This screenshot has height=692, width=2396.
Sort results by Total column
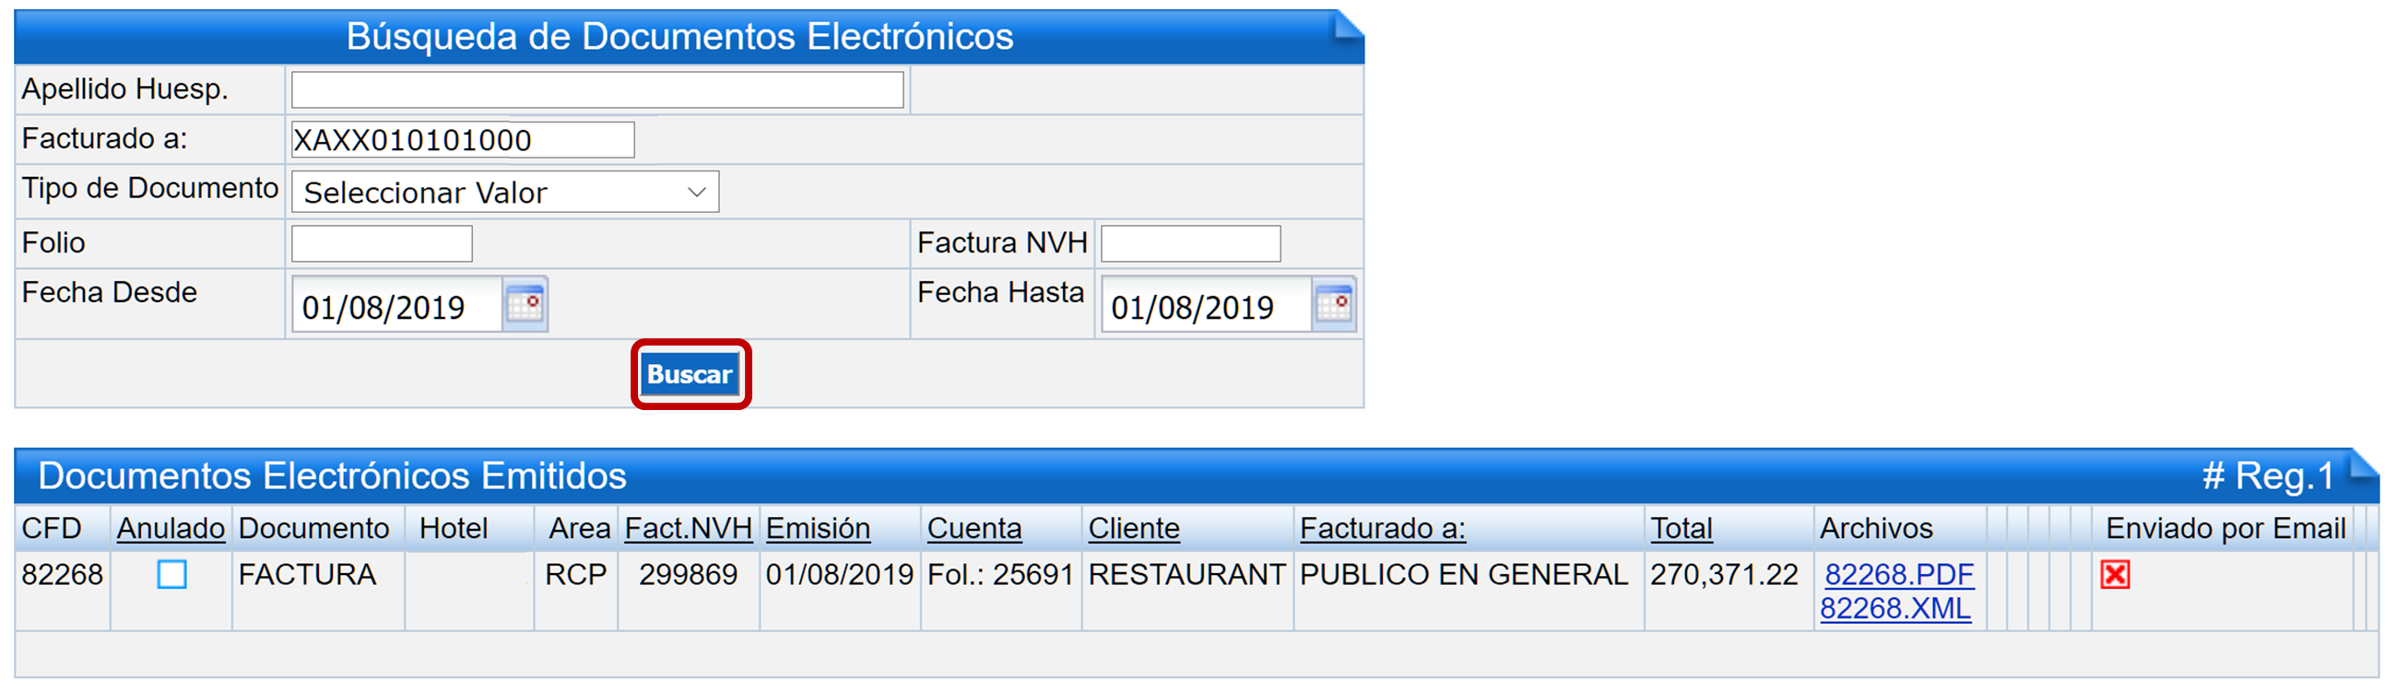pos(1681,528)
